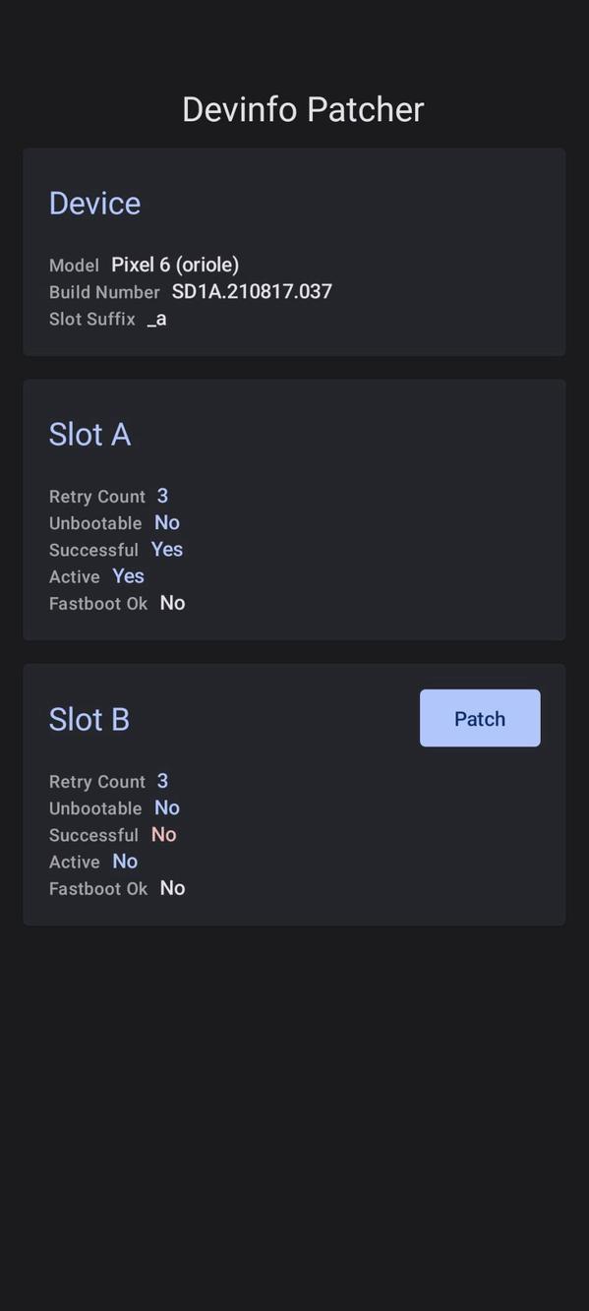Click the Pixel 6 (oriole) model value
Screen dimensions: 589x1311
click(175, 265)
